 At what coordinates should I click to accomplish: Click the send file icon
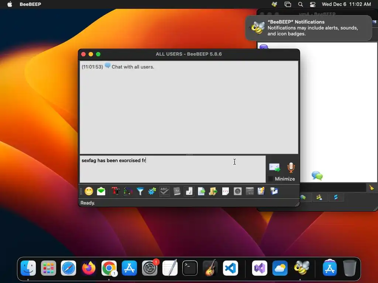[201, 191]
